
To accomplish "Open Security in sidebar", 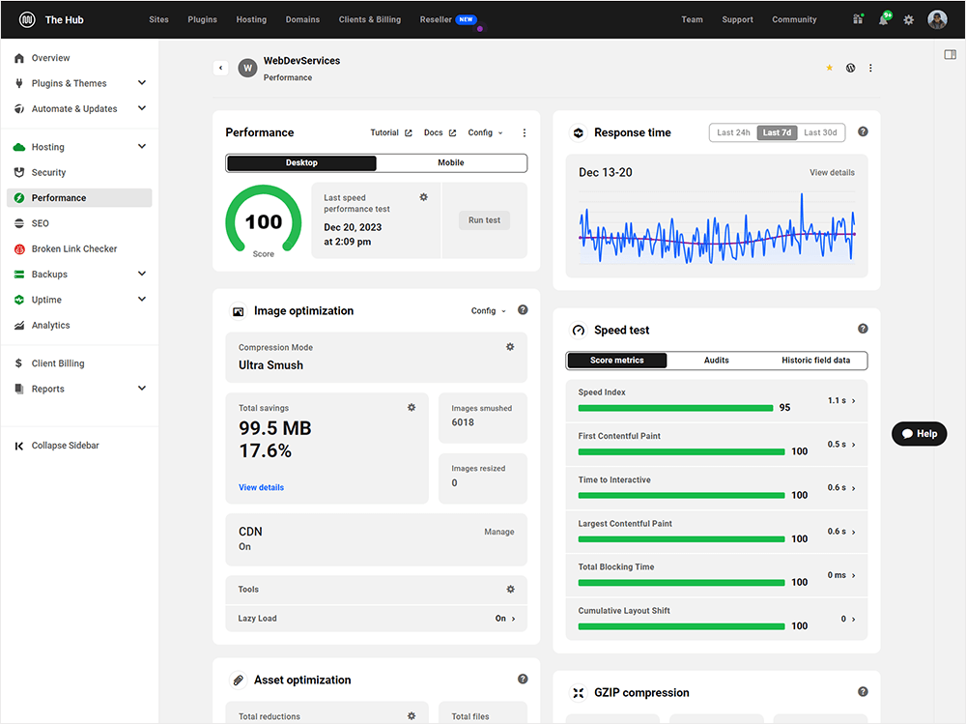I will 79,173.
